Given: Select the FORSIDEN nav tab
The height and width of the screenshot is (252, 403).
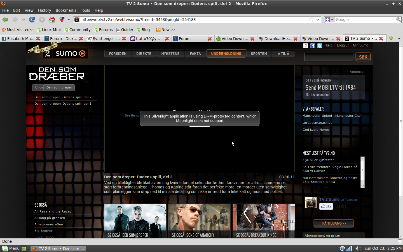Looking at the screenshot, I should tap(118, 53).
